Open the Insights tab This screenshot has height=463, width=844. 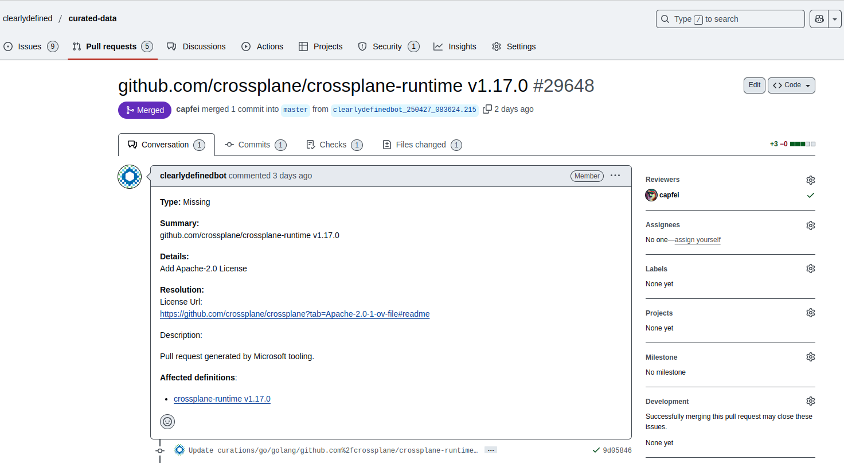pos(455,46)
